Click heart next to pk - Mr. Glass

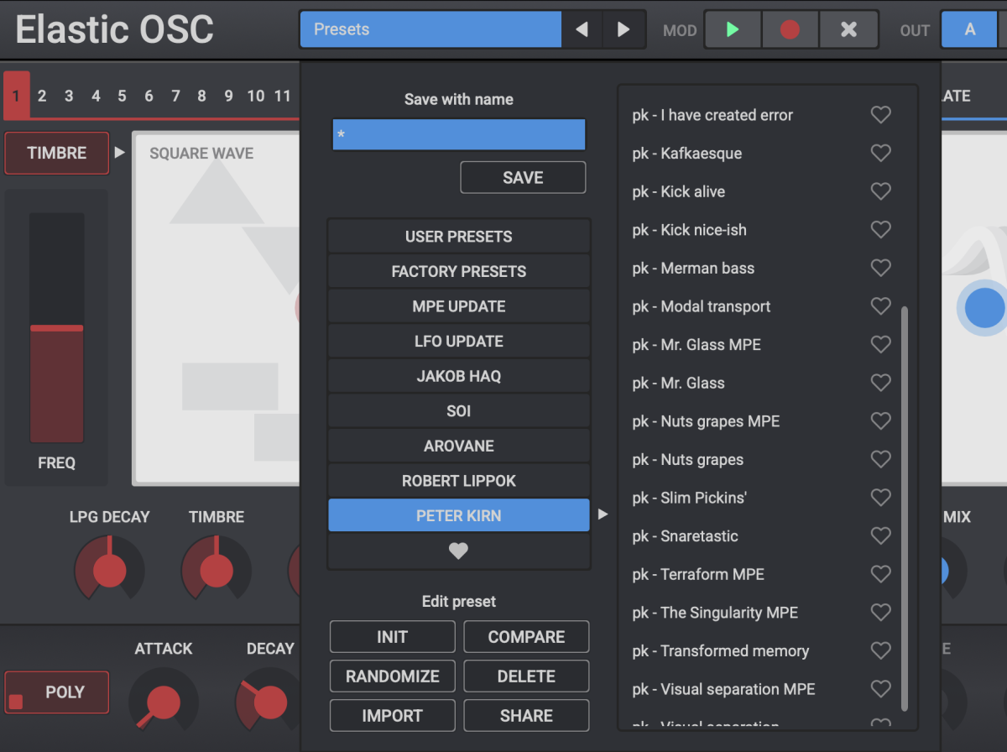[880, 383]
